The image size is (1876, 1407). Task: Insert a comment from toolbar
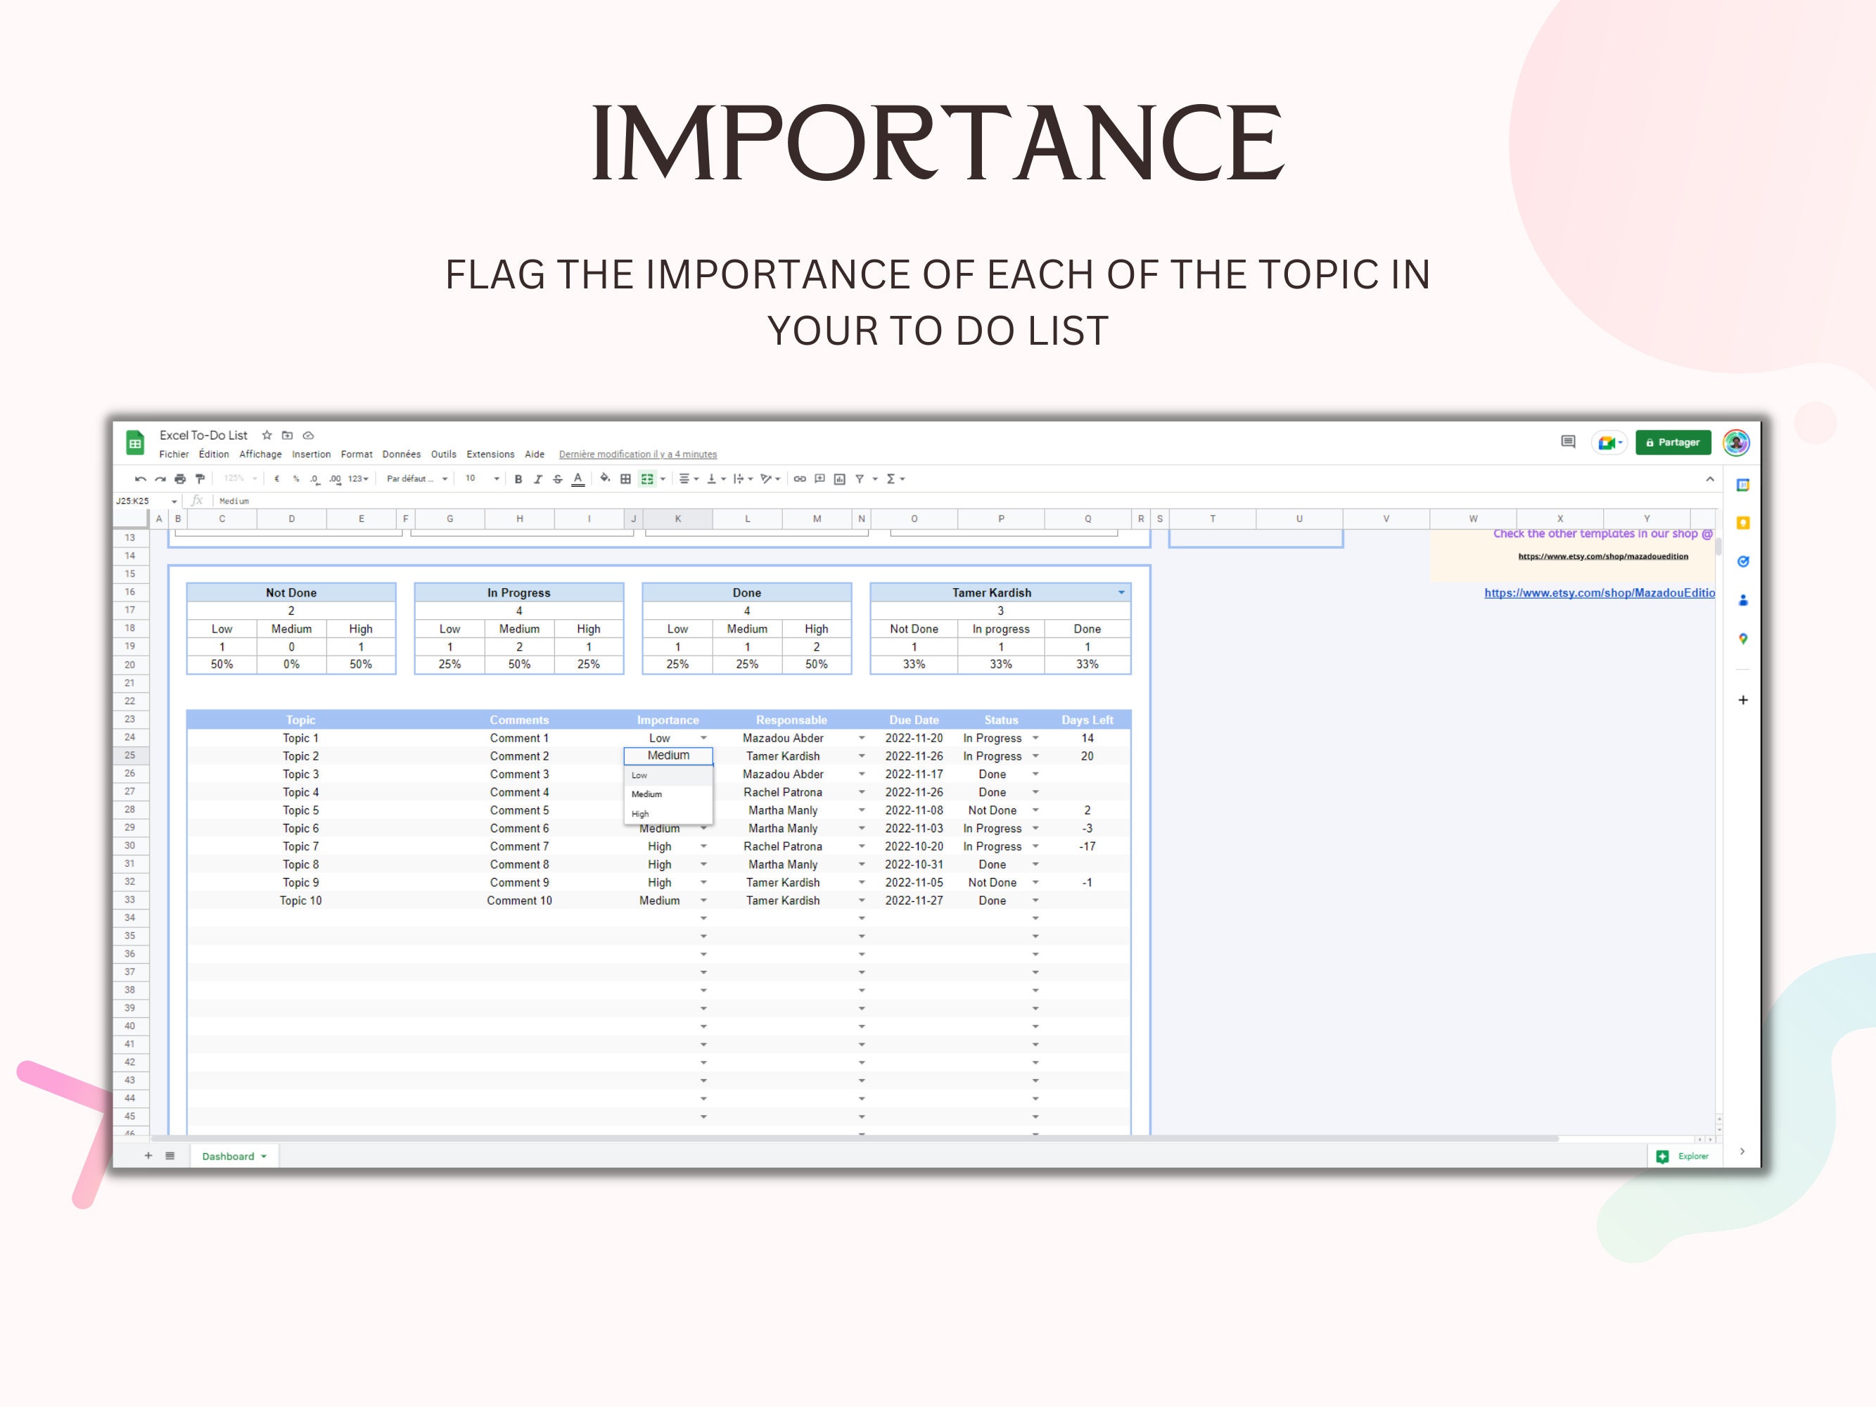(820, 479)
